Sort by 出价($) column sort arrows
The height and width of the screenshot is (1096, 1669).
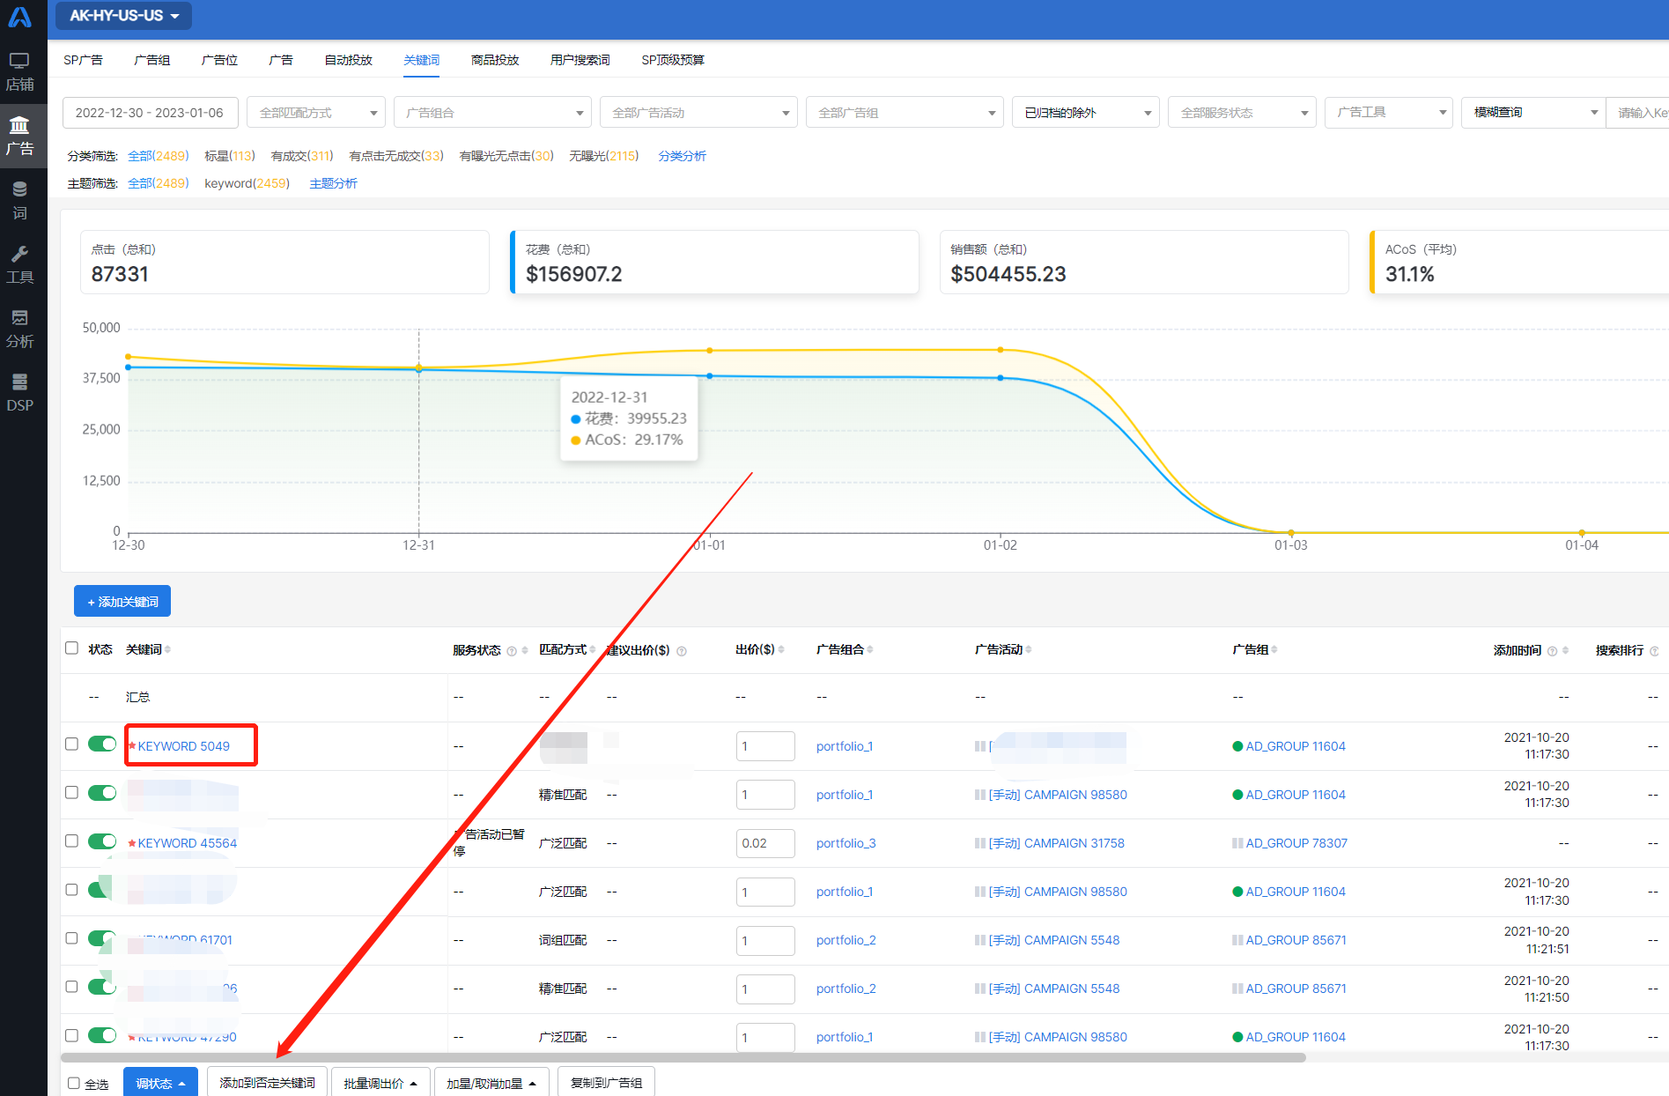(781, 650)
